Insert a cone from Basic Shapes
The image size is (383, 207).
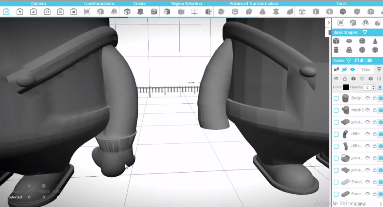point(375,41)
